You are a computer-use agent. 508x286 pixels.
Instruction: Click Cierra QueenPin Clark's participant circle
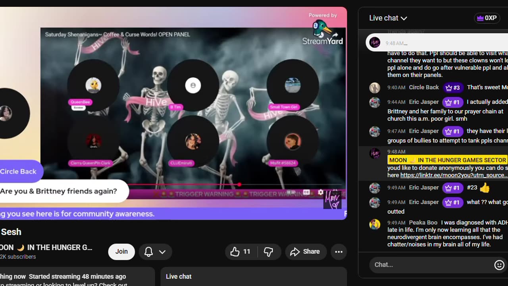[93, 141]
